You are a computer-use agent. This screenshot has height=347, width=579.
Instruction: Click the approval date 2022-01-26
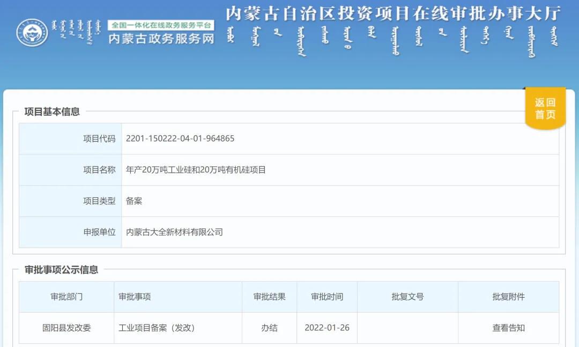click(x=327, y=328)
